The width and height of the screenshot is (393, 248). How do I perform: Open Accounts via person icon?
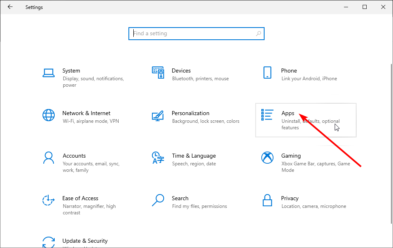49,158
